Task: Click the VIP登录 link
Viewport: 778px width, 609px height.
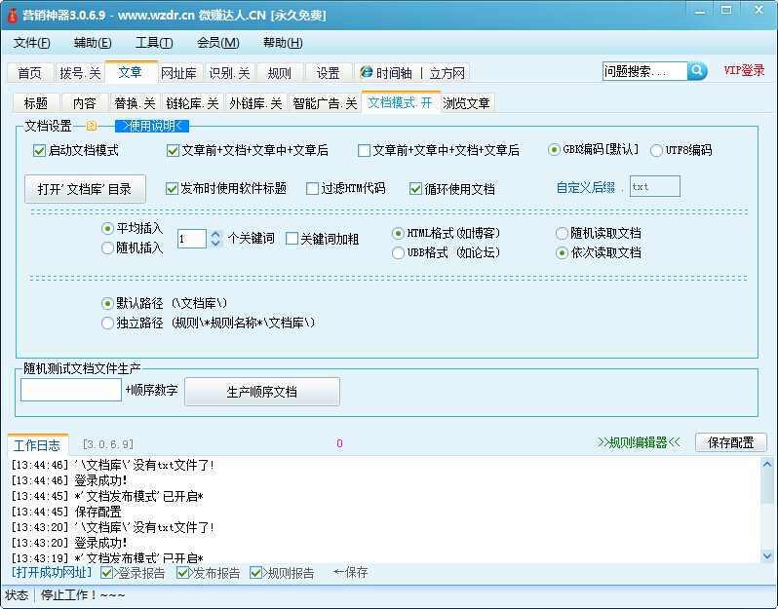Action: tap(744, 71)
